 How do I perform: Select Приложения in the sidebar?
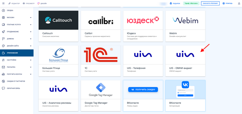pyautogui.click(x=17, y=53)
